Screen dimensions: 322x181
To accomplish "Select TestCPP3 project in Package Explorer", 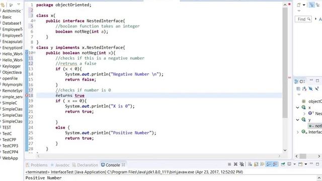I will [x=10, y=146].
